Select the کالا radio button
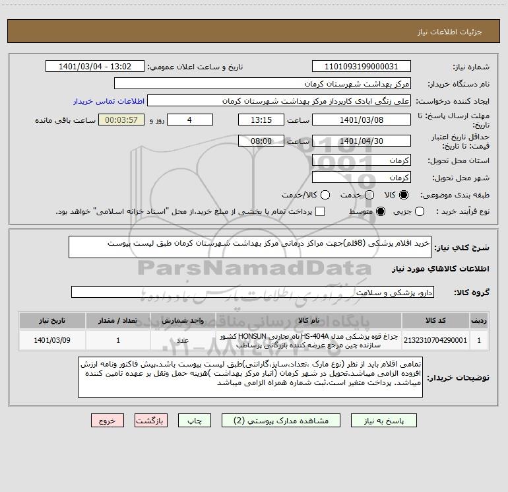Viewport: 508px width, 492px height. point(404,195)
